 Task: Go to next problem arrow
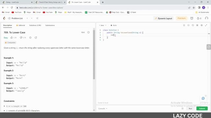[x=32, y=18]
